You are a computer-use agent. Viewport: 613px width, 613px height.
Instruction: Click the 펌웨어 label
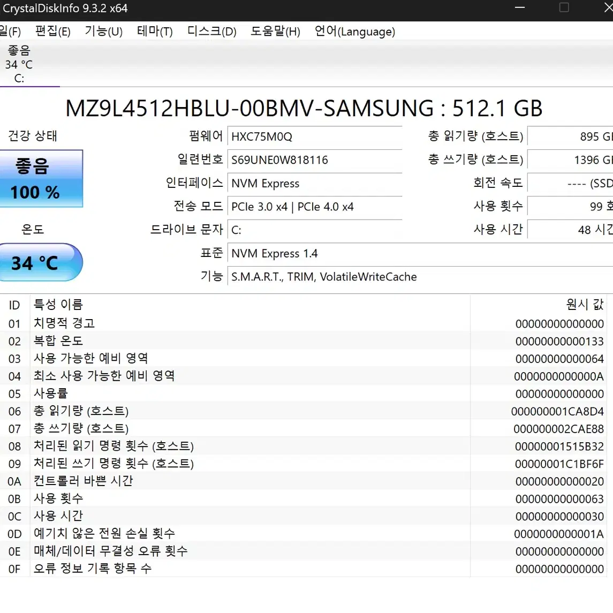pyautogui.click(x=206, y=136)
